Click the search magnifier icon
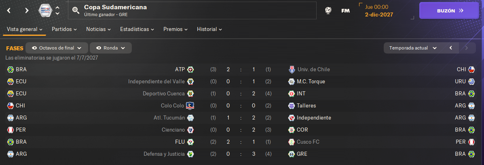Screen dimensions: 484x165 coord(76,10)
